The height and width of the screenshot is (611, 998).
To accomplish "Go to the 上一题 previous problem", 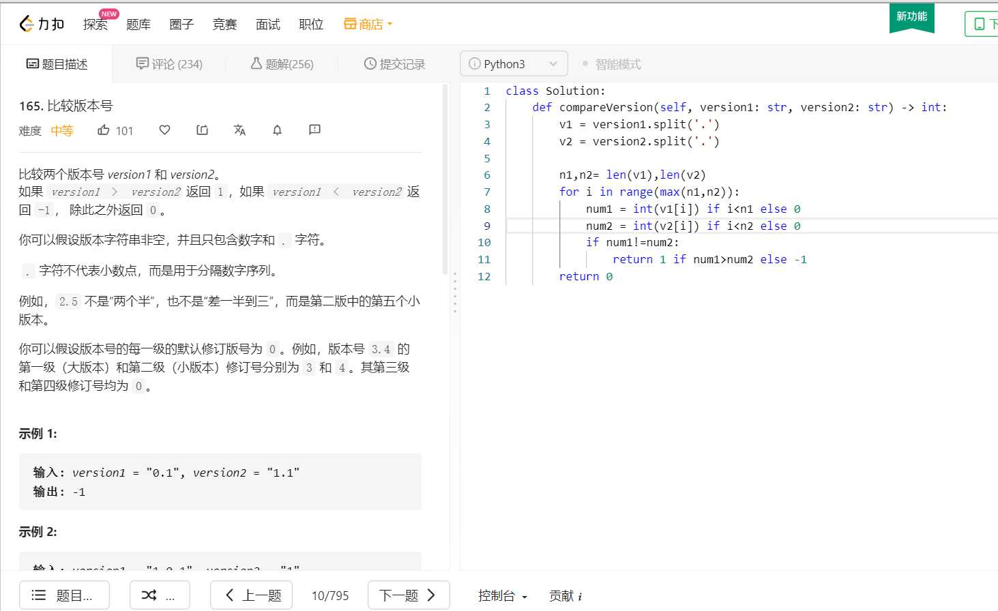I will [x=252, y=595].
